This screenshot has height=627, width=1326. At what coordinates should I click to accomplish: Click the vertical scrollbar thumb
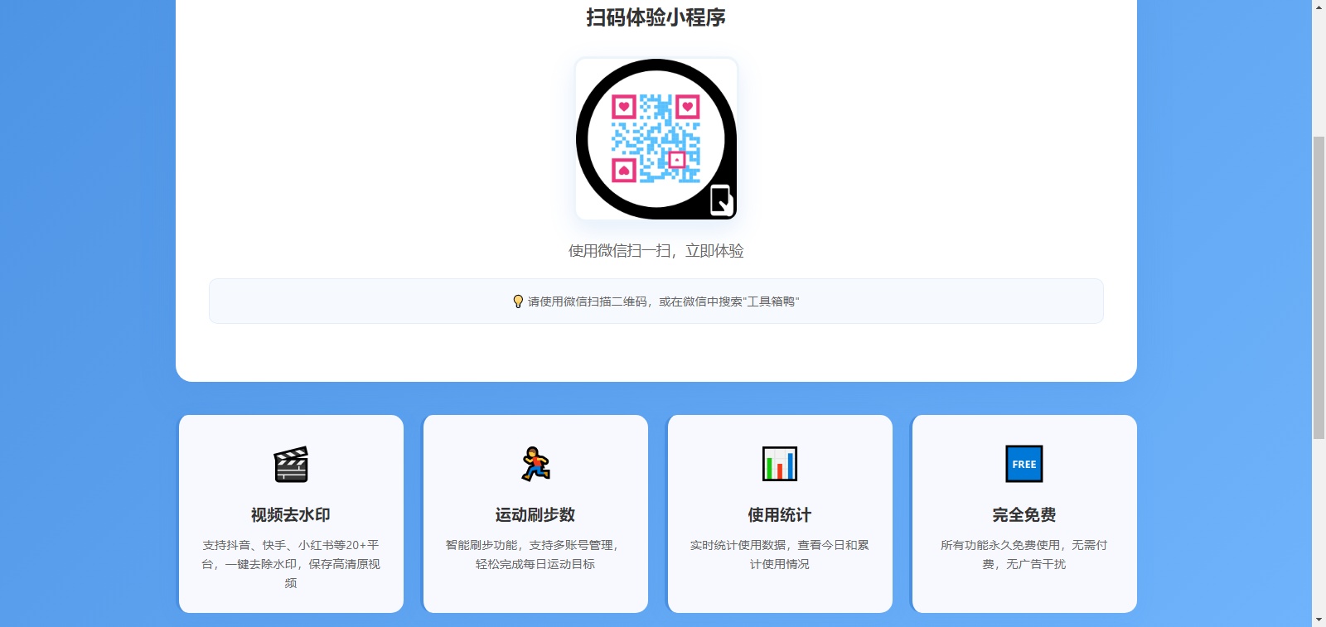point(1319,287)
